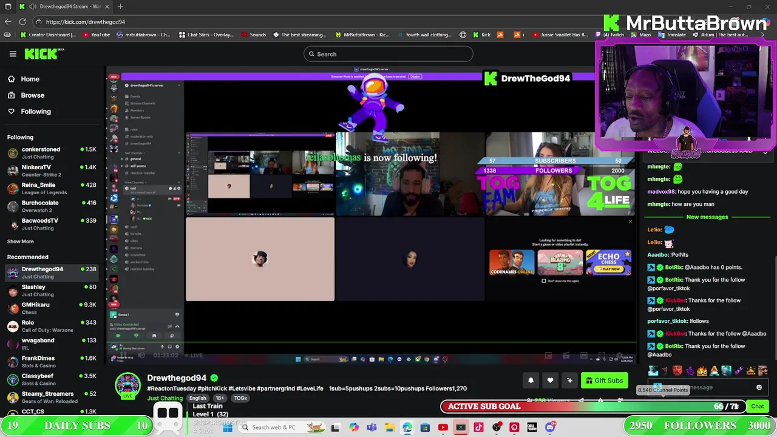The height and width of the screenshot is (437, 777).
Task: Open Microsoft Teams from the taskbar
Action: (372, 427)
